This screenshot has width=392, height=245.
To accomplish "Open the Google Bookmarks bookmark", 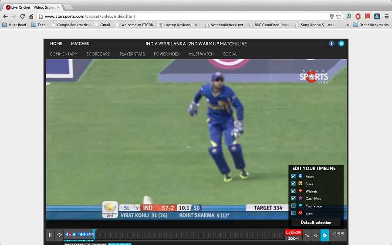I will pyautogui.click(x=70, y=25).
